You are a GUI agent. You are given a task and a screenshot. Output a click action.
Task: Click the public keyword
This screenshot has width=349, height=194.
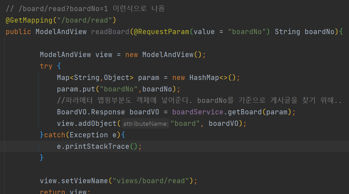click(x=18, y=32)
